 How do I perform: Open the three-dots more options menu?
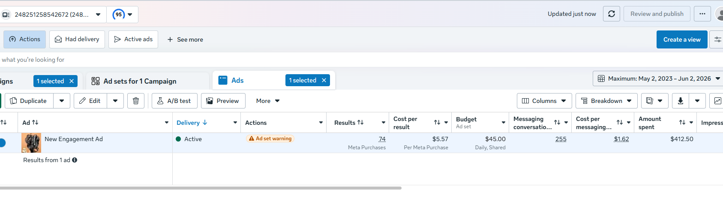[702, 14]
